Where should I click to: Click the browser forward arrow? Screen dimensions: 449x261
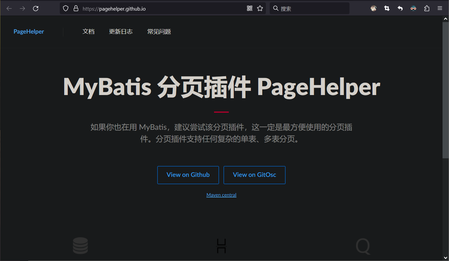point(22,9)
